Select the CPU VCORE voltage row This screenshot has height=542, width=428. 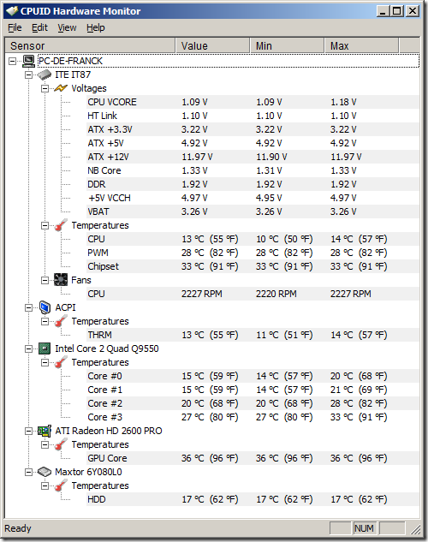coord(253,102)
